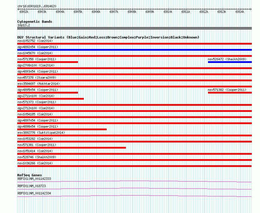
Task: Click the nsv1052752 (Coe2014) variant label
Action: coord(35,41)
